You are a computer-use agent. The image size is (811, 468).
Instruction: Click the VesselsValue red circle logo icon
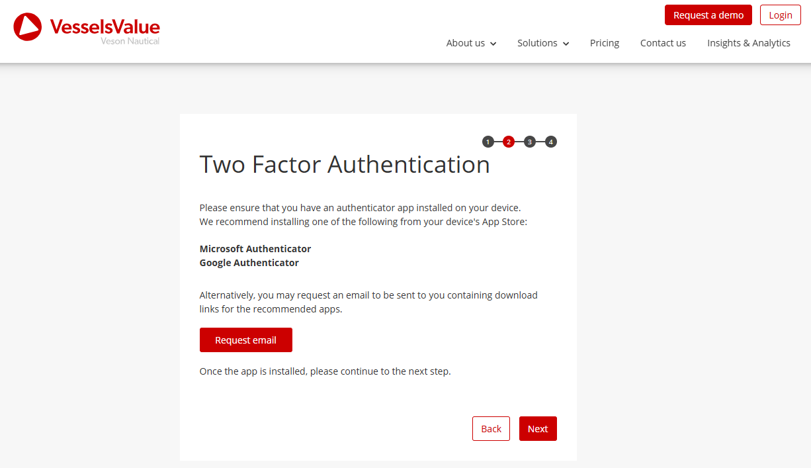coord(27,26)
